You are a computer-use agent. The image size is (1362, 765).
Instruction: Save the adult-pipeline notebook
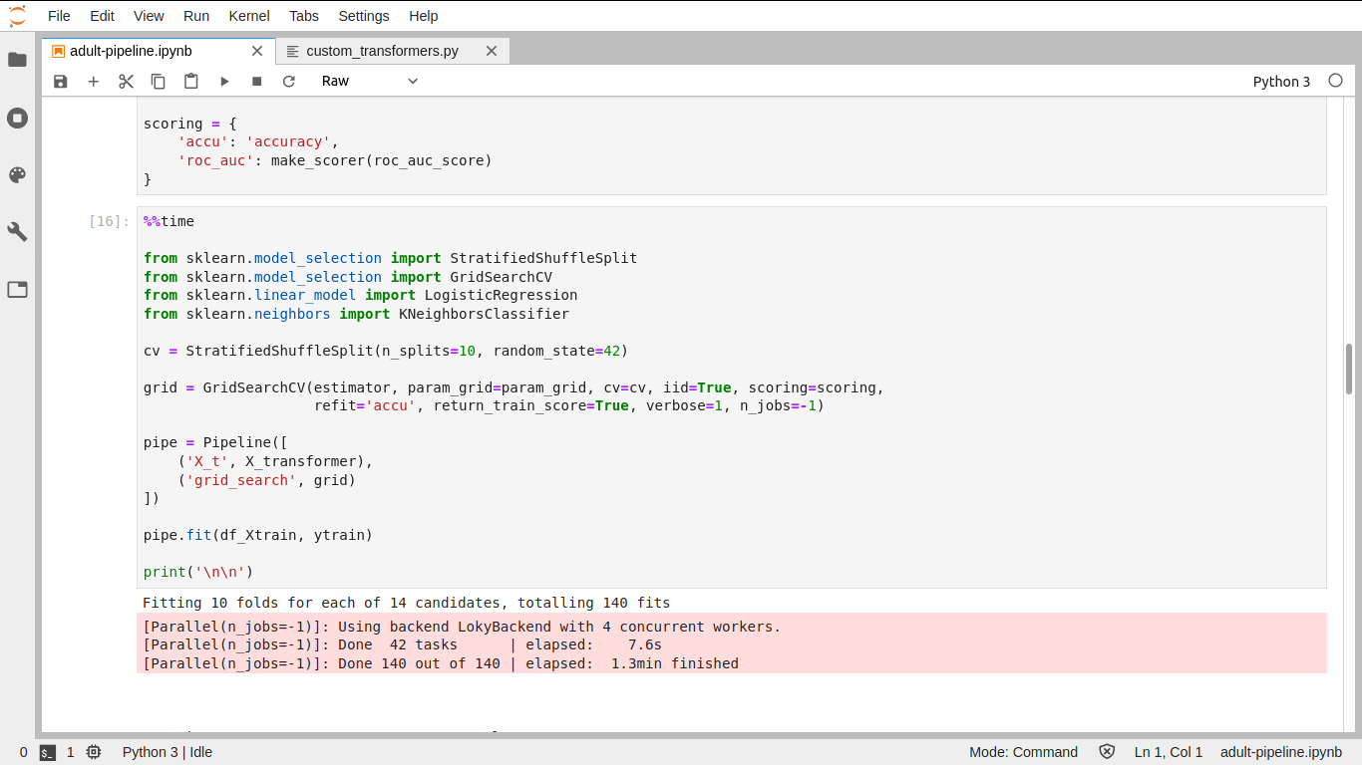pos(60,81)
